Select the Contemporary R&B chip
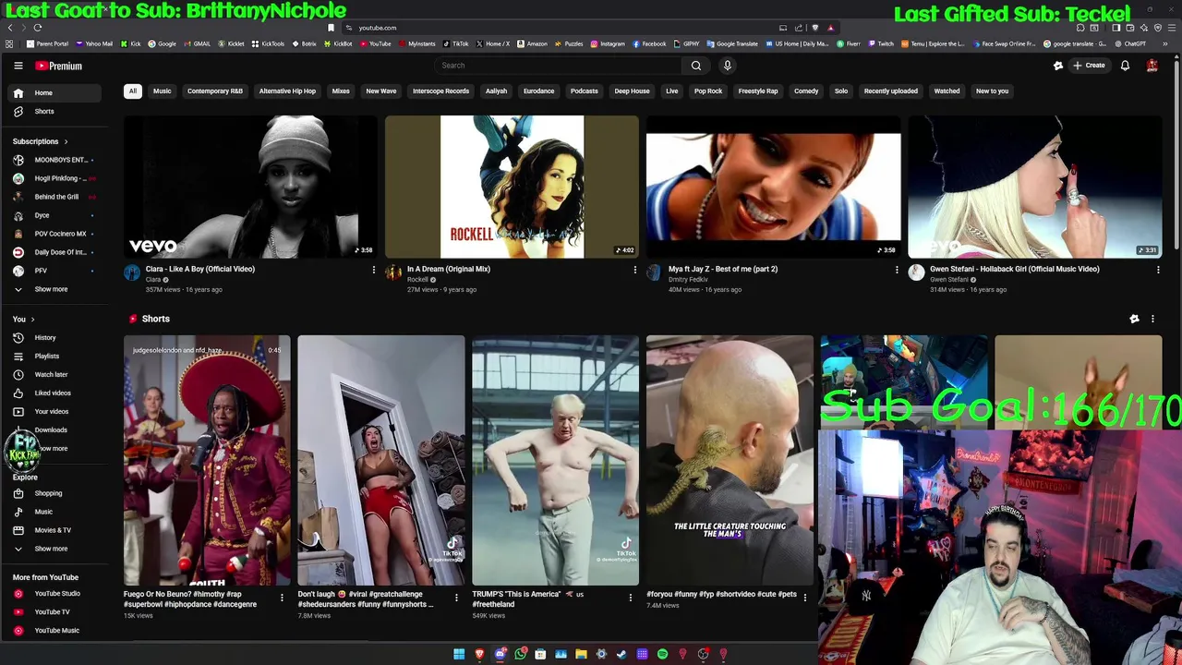This screenshot has width=1182, height=665. click(215, 91)
